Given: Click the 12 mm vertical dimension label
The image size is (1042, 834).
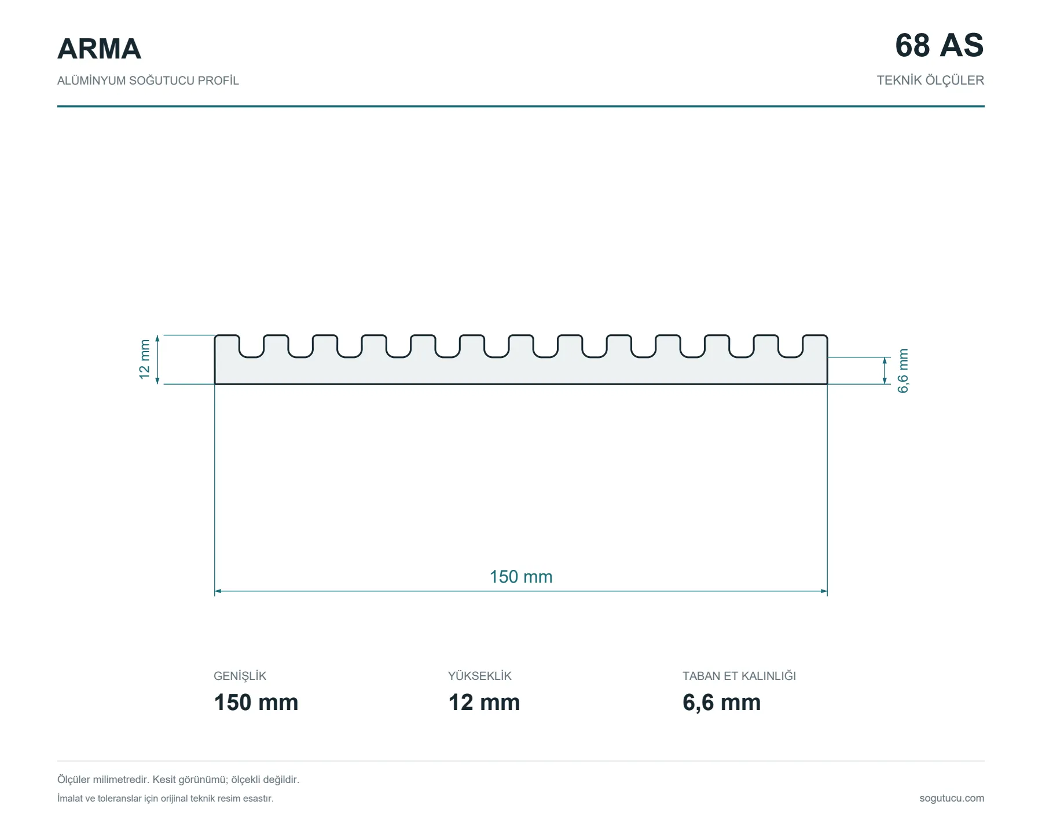Looking at the screenshot, I should [x=145, y=360].
